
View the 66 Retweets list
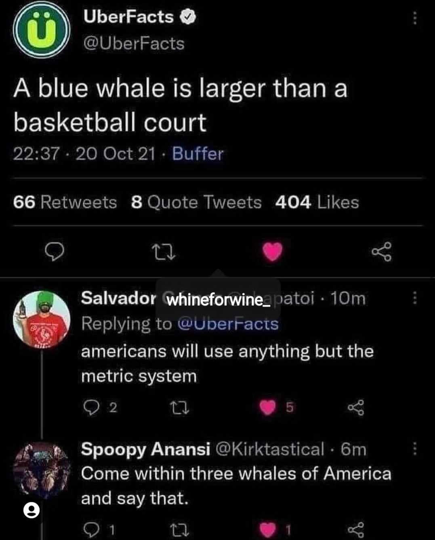click(x=65, y=202)
